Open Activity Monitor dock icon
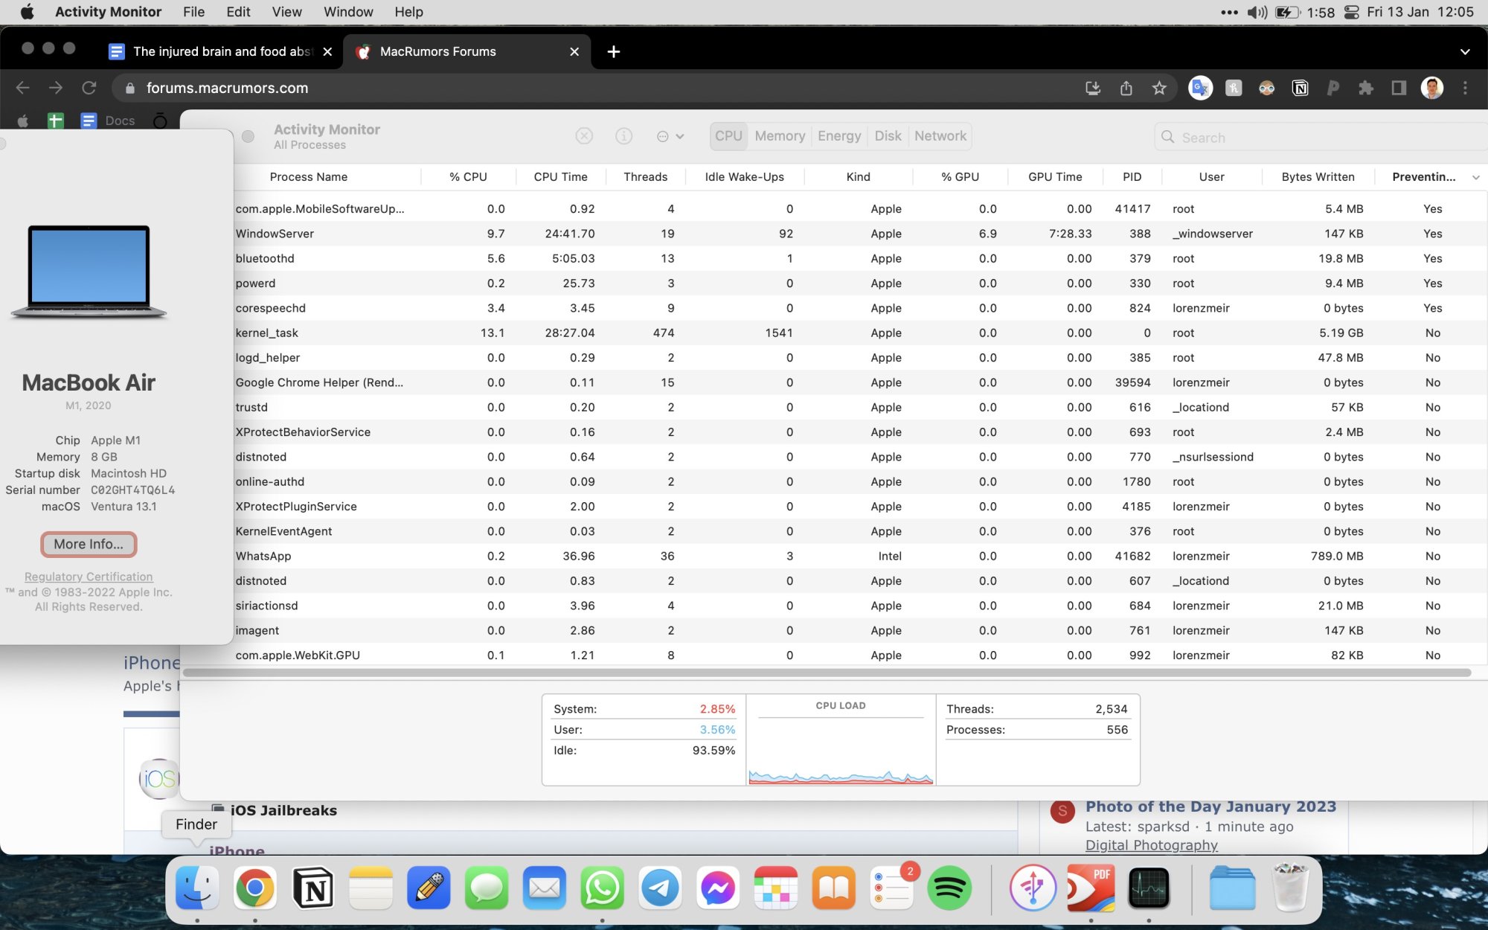Image resolution: width=1488 pixels, height=930 pixels. click(x=1149, y=888)
